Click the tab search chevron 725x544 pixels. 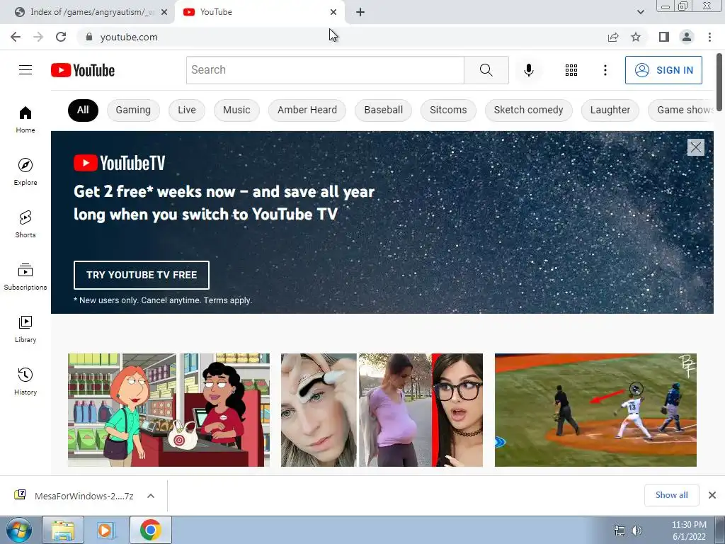pyautogui.click(x=640, y=12)
